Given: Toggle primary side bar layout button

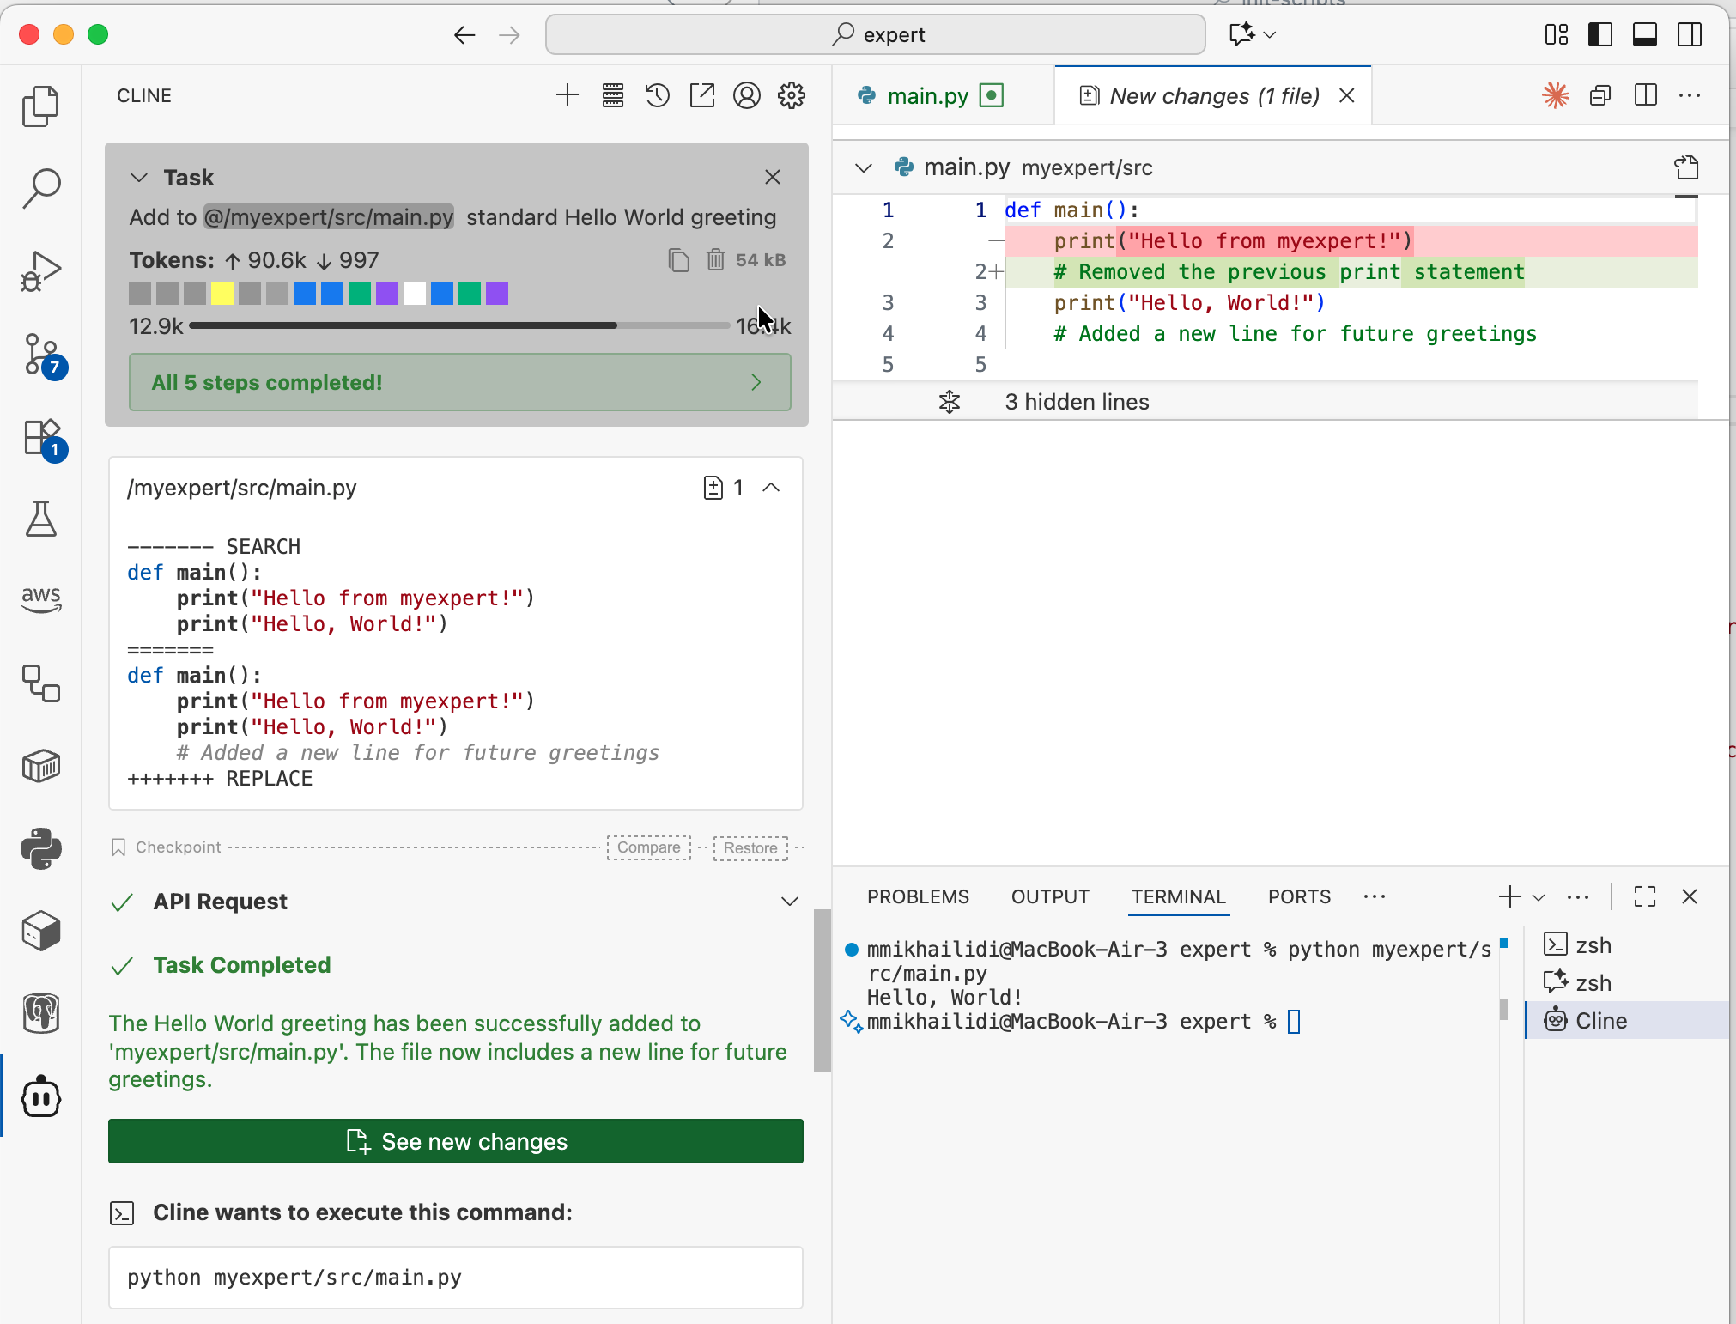Looking at the screenshot, I should coord(1600,34).
